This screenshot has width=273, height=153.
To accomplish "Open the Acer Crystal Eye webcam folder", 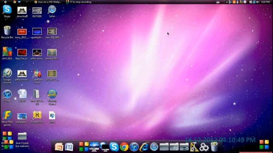I will click(x=22, y=140).
